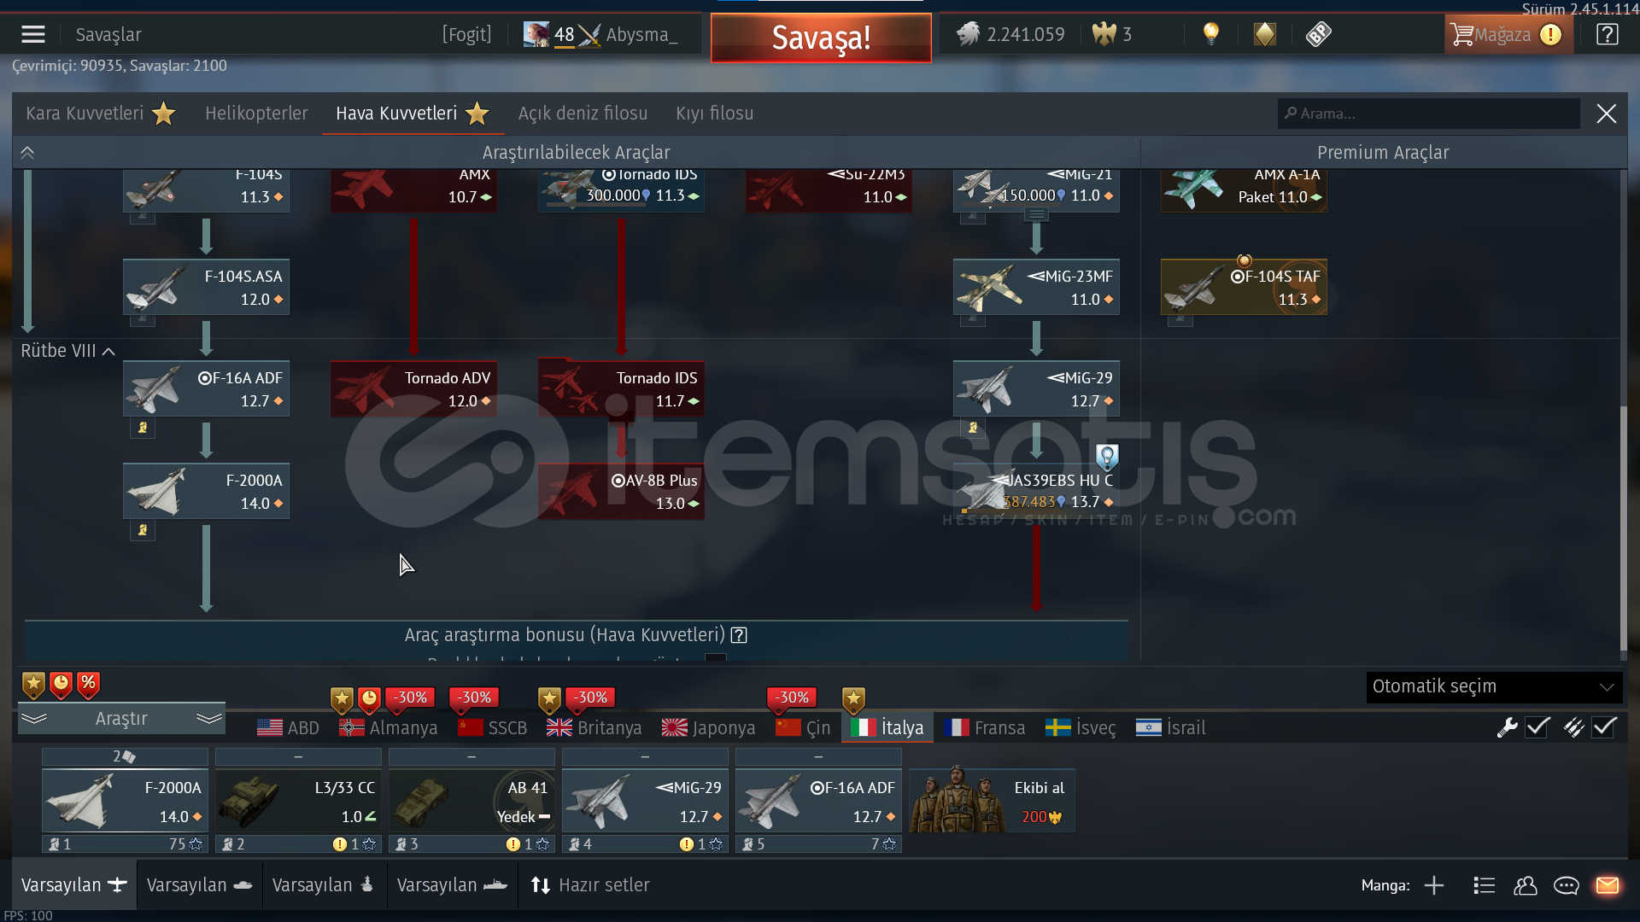Click the talisman icon on JAS39EBS HU C
The height and width of the screenshot is (922, 1640).
point(1107,458)
